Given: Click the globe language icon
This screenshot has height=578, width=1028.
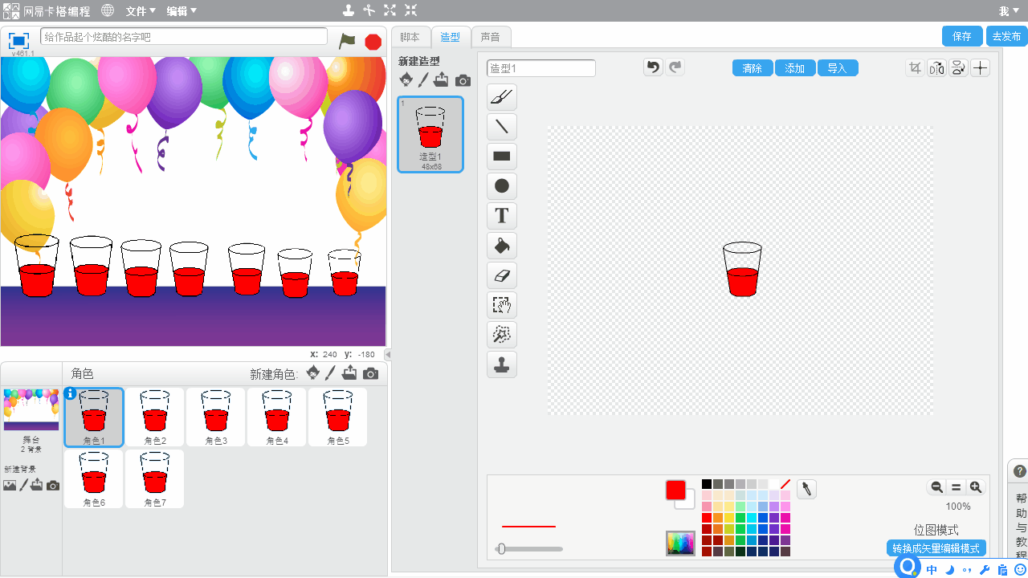Looking at the screenshot, I should pyautogui.click(x=108, y=10).
